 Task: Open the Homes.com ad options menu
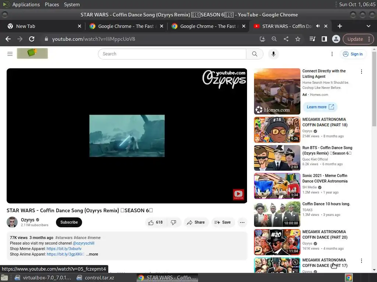pos(362,72)
